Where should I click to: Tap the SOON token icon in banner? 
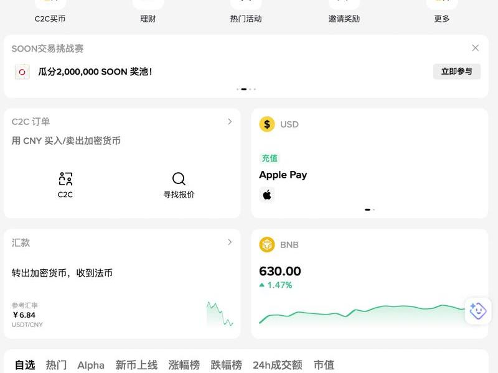(22, 71)
